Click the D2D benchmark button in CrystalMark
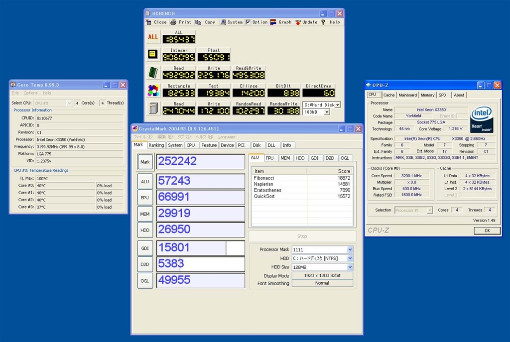Image resolution: width=510 pixels, height=342 pixels. point(145,264)
